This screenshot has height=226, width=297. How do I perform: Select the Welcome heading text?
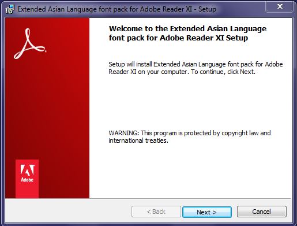[187, 33]
